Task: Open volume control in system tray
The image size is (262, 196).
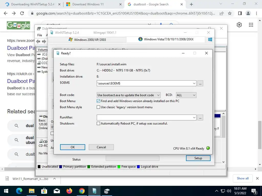Action: pos(229,191)
